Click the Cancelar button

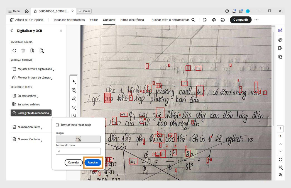coord(74,162)
